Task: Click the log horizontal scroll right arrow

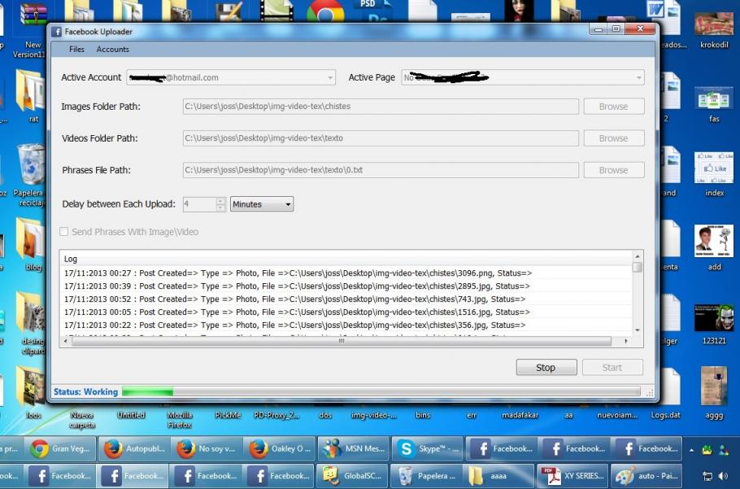Action: [x=626, y=341]
